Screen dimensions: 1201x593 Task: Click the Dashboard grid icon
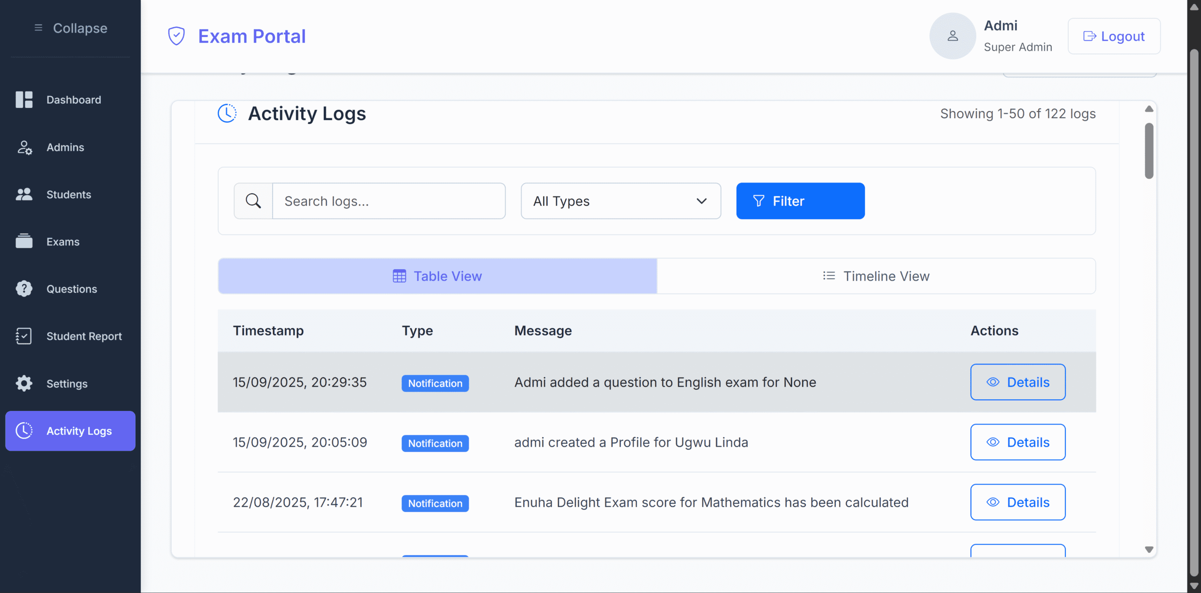[24, 99]
